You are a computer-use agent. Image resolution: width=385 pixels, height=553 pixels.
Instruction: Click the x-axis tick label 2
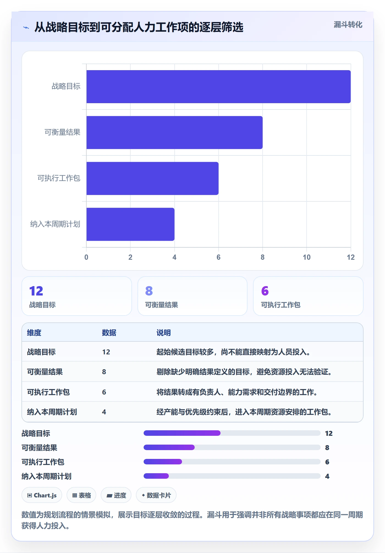pyautogui.click(x=130, y=257)
